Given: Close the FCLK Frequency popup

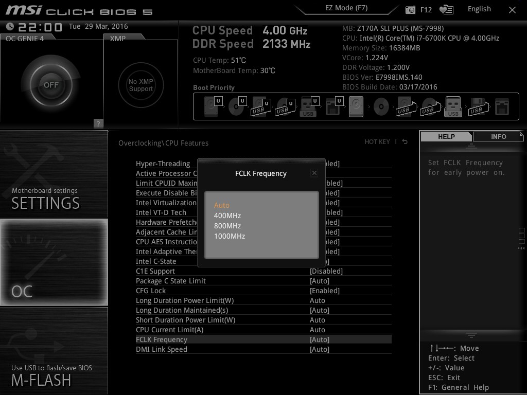Looking at the screenshot, I should (x=314, y=173).
